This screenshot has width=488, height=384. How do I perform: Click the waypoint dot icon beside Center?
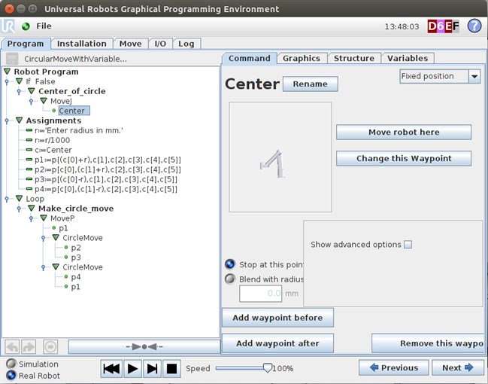tap(54, 111)
